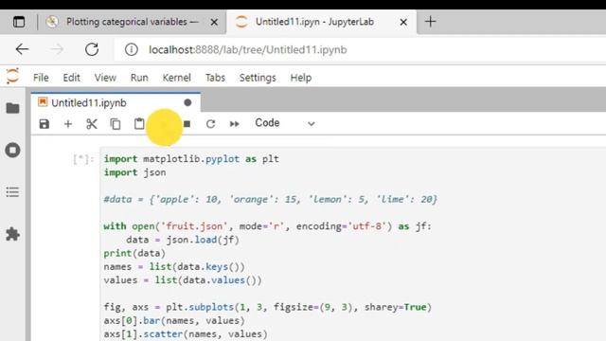Click on 'import matplotlib.pyplot as plt' line

191,159
